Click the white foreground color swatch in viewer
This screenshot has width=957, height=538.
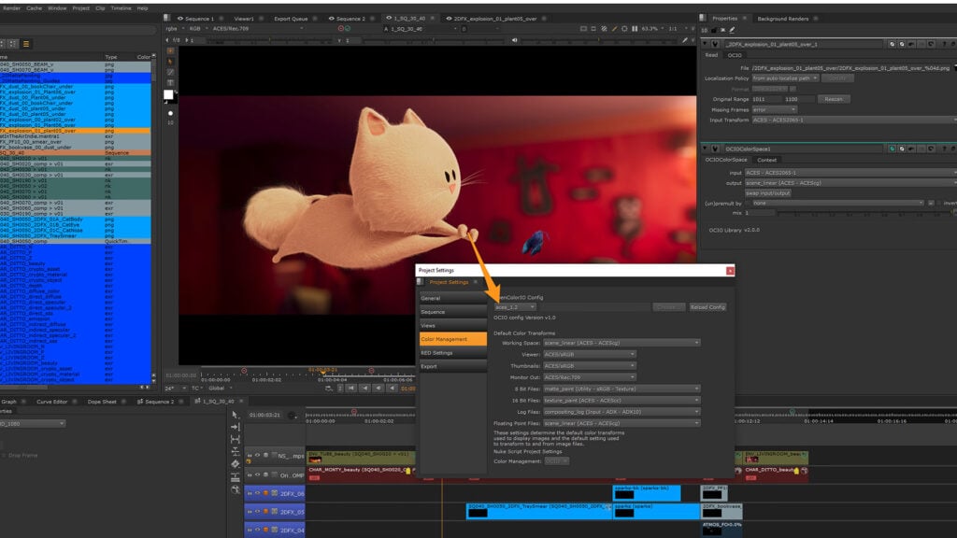pyautogui.click(x=168, y=94)
